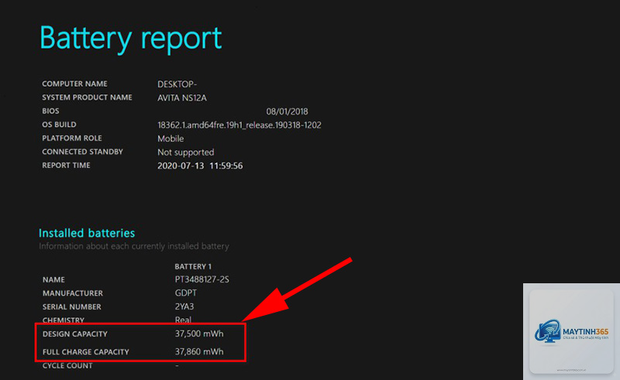620x380 pixels.
Task: Click the BATTERY 1 column header
Action: [x=193, y=267]
